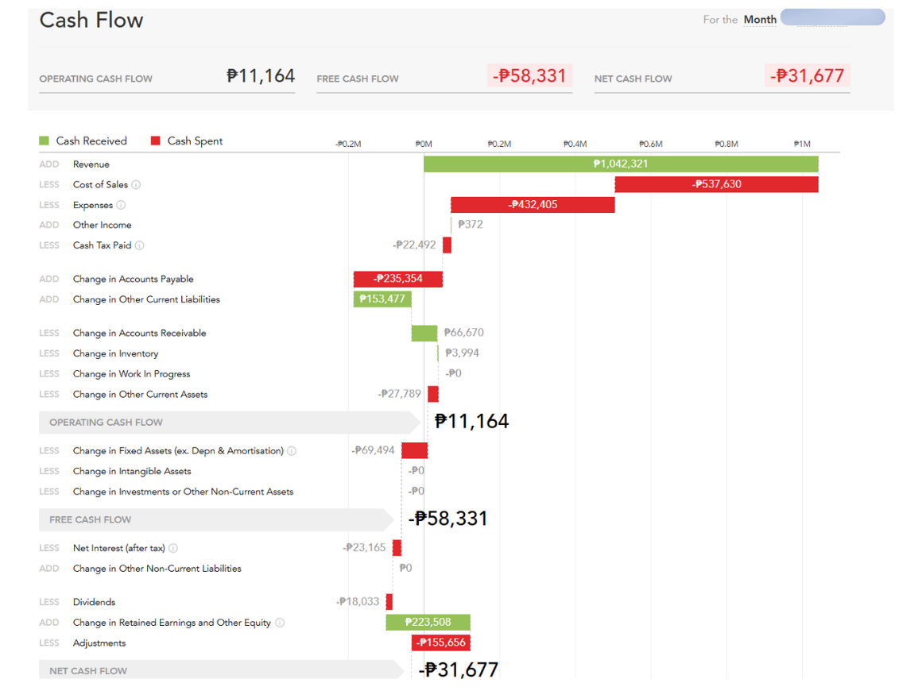Click the Expenses bar -₱432,405

pyautogui.click(x=533, y=205)
